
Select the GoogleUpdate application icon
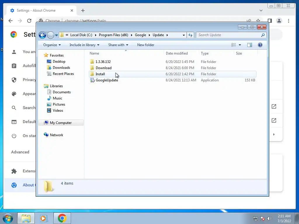pos(92,80)
